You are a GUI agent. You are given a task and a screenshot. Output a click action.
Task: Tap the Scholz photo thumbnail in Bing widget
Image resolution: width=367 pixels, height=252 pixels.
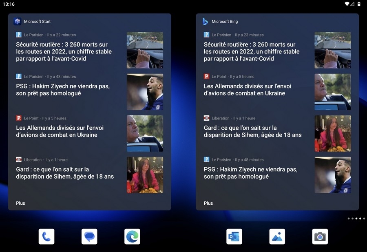333,92
